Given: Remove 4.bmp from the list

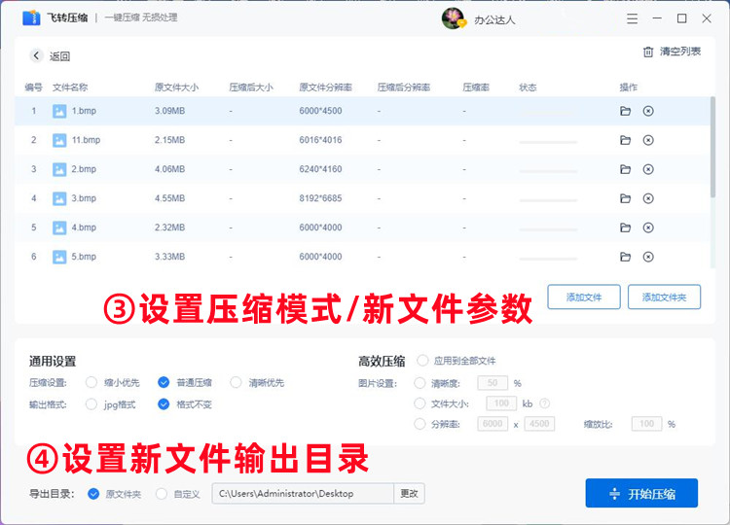Looking at the screenshot, I should [x=648, y=227].
